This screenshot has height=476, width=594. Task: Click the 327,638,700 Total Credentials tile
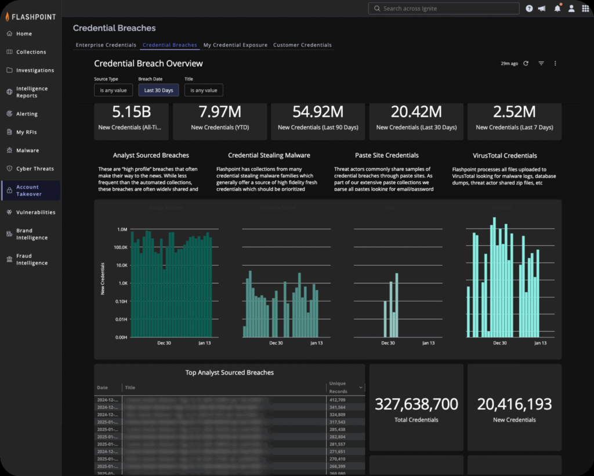(x=416, y=408)
